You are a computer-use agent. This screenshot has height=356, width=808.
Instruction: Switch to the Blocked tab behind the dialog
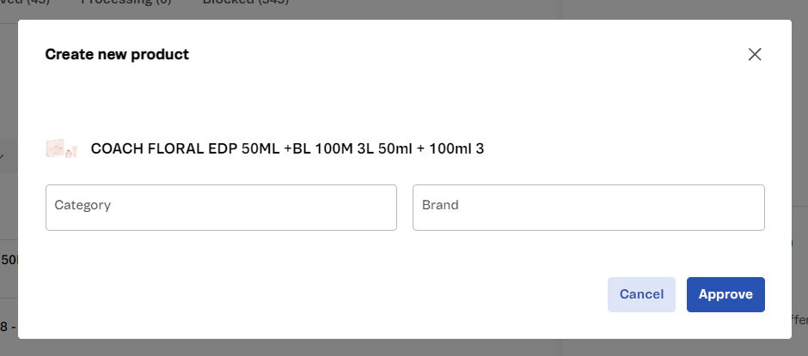[x=245, y=4]
